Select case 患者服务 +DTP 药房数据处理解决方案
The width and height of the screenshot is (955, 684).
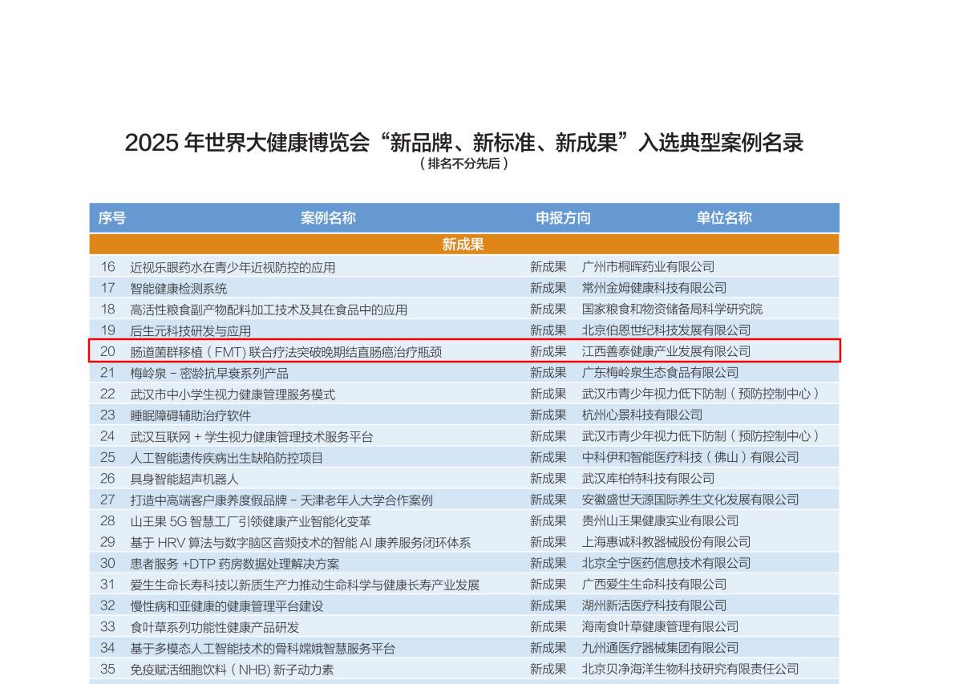[x=234, y=564]
